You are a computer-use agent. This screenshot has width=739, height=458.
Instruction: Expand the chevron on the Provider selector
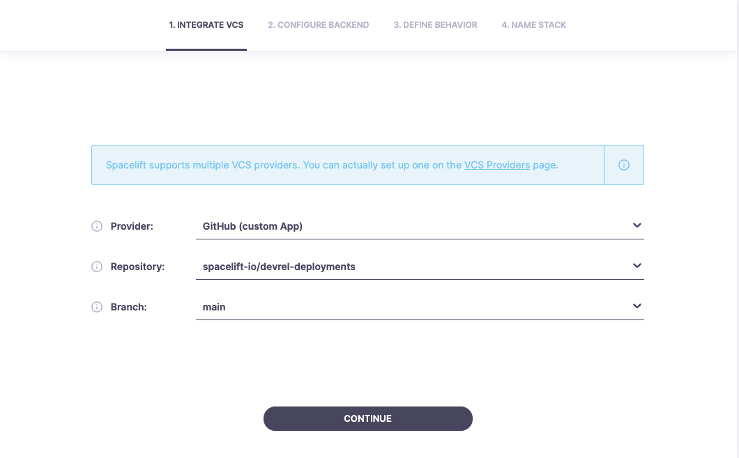637,225
